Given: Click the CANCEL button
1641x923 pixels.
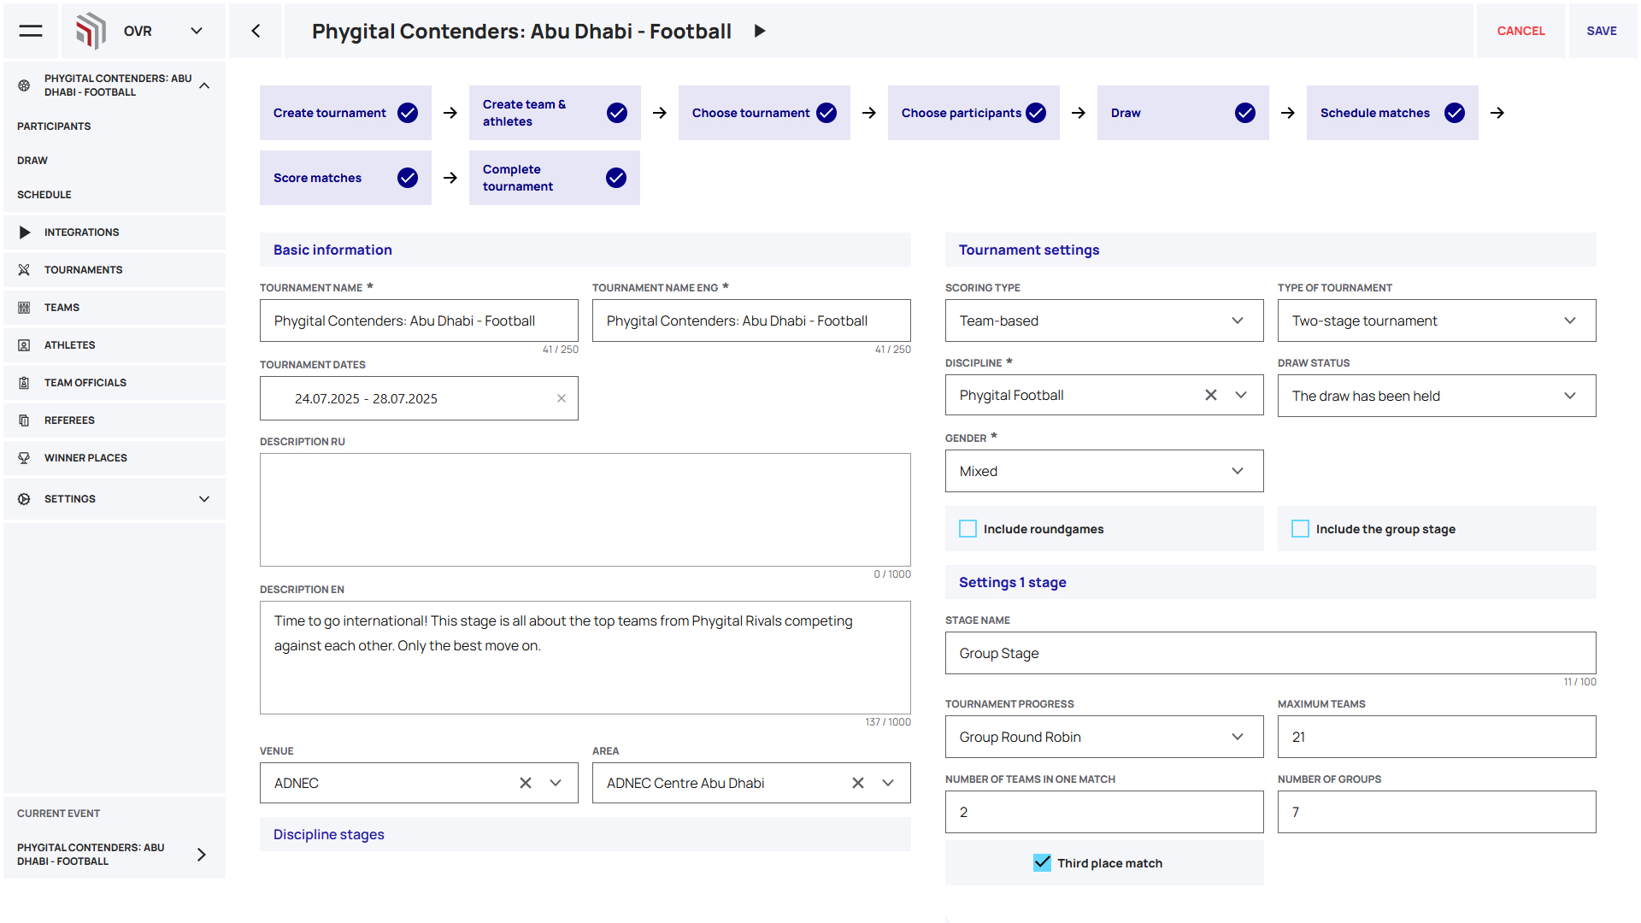Looking at the screenshot, I should 1521,31.
